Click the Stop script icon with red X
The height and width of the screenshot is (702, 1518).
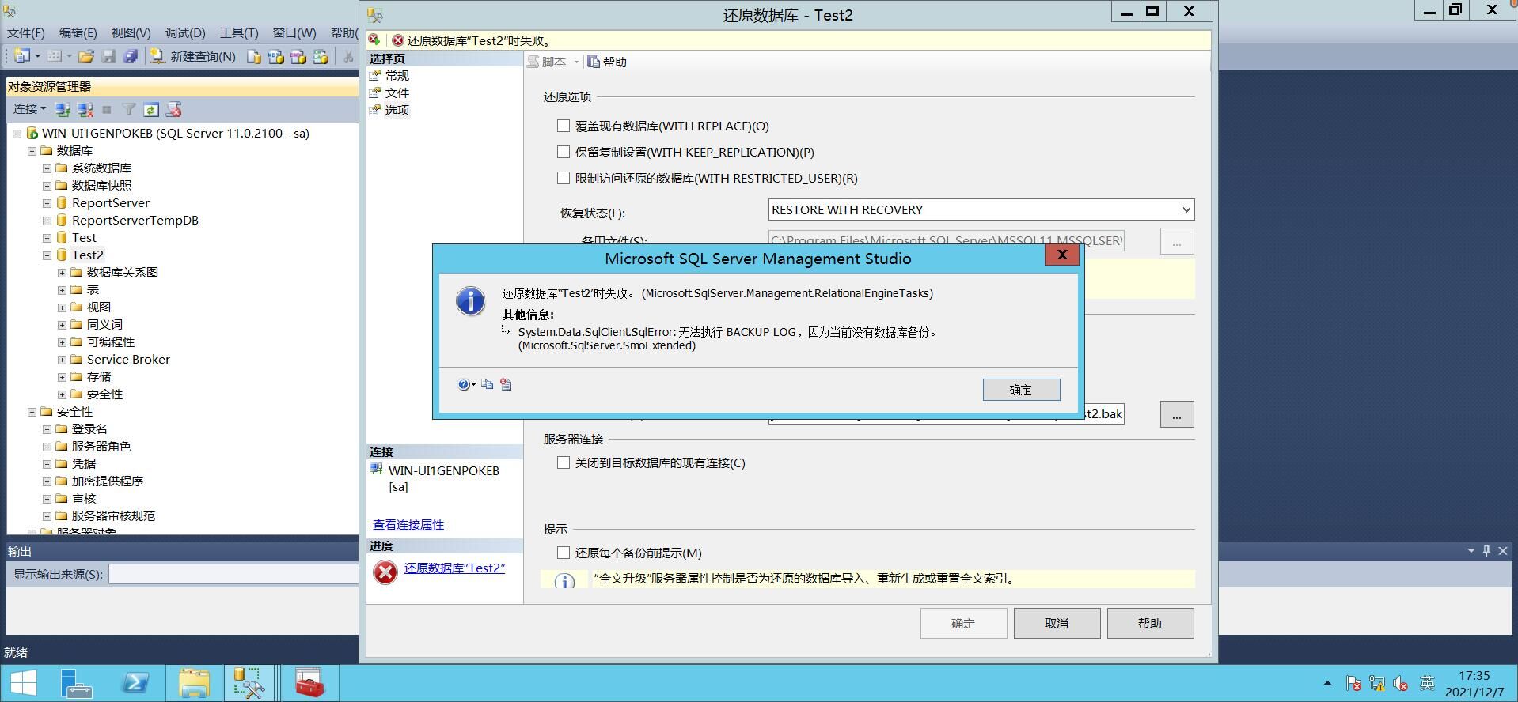173,109
